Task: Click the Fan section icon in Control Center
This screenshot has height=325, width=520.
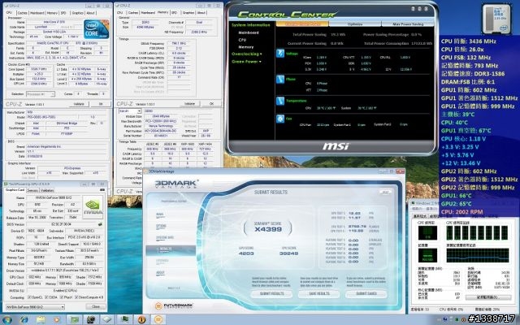Action: click(280, 119)
